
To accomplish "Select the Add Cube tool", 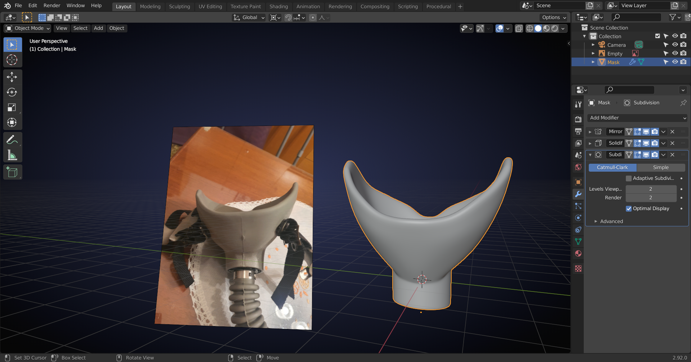I will coord(12,172).
